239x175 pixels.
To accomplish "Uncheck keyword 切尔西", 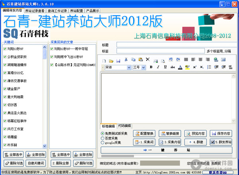I will (x=5, y=105).
